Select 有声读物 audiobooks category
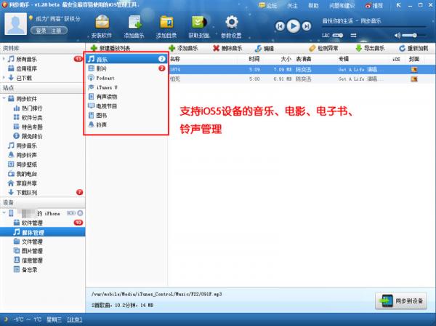This screenshot has width=436, height=326. (126, 97)
